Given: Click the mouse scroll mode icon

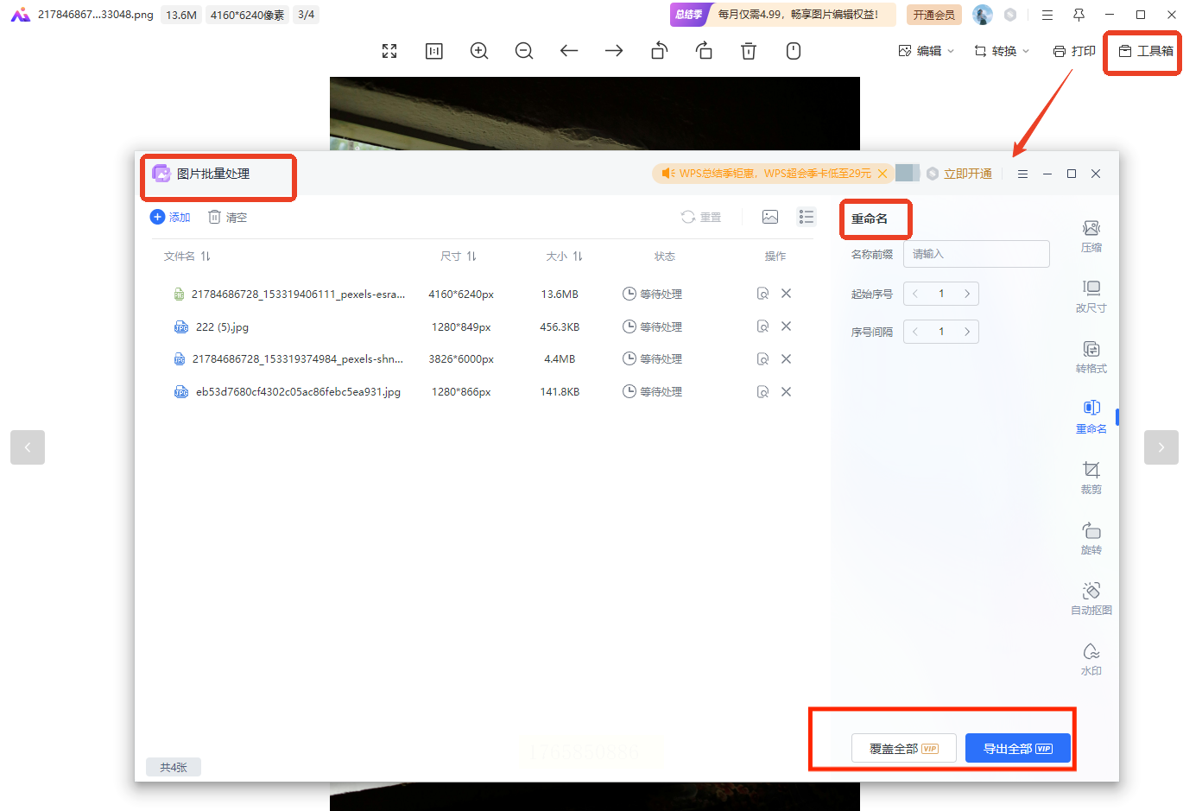Looking at the screenshot, I should [x=794, y=51].
